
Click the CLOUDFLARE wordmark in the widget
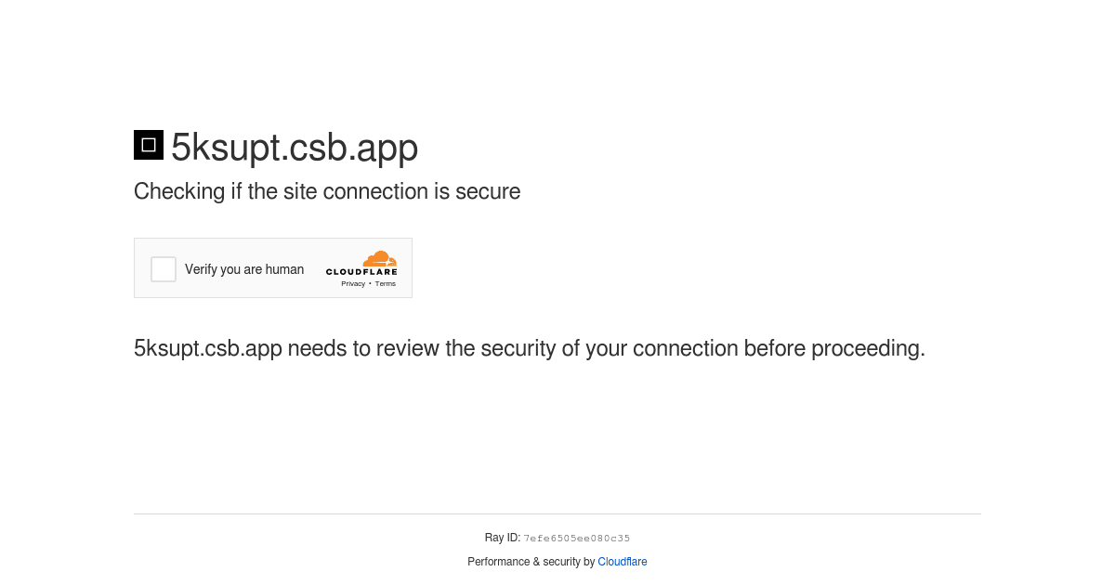tap(361, 272)
